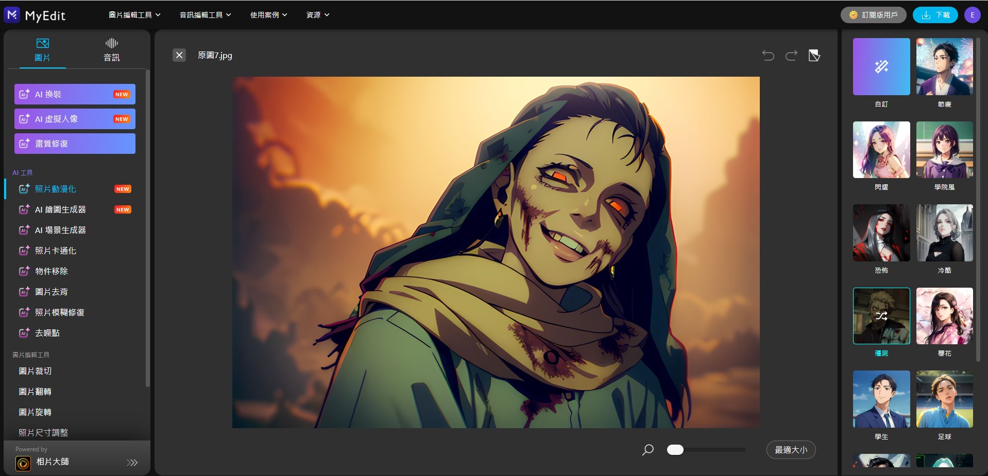The width and height of the screenshot is (988, 476).
Task: Select the 櫻花 style thumbnail
Action: click(x=944, y=316)
